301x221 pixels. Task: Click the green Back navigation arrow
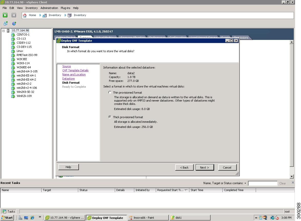tap(5, 15)
